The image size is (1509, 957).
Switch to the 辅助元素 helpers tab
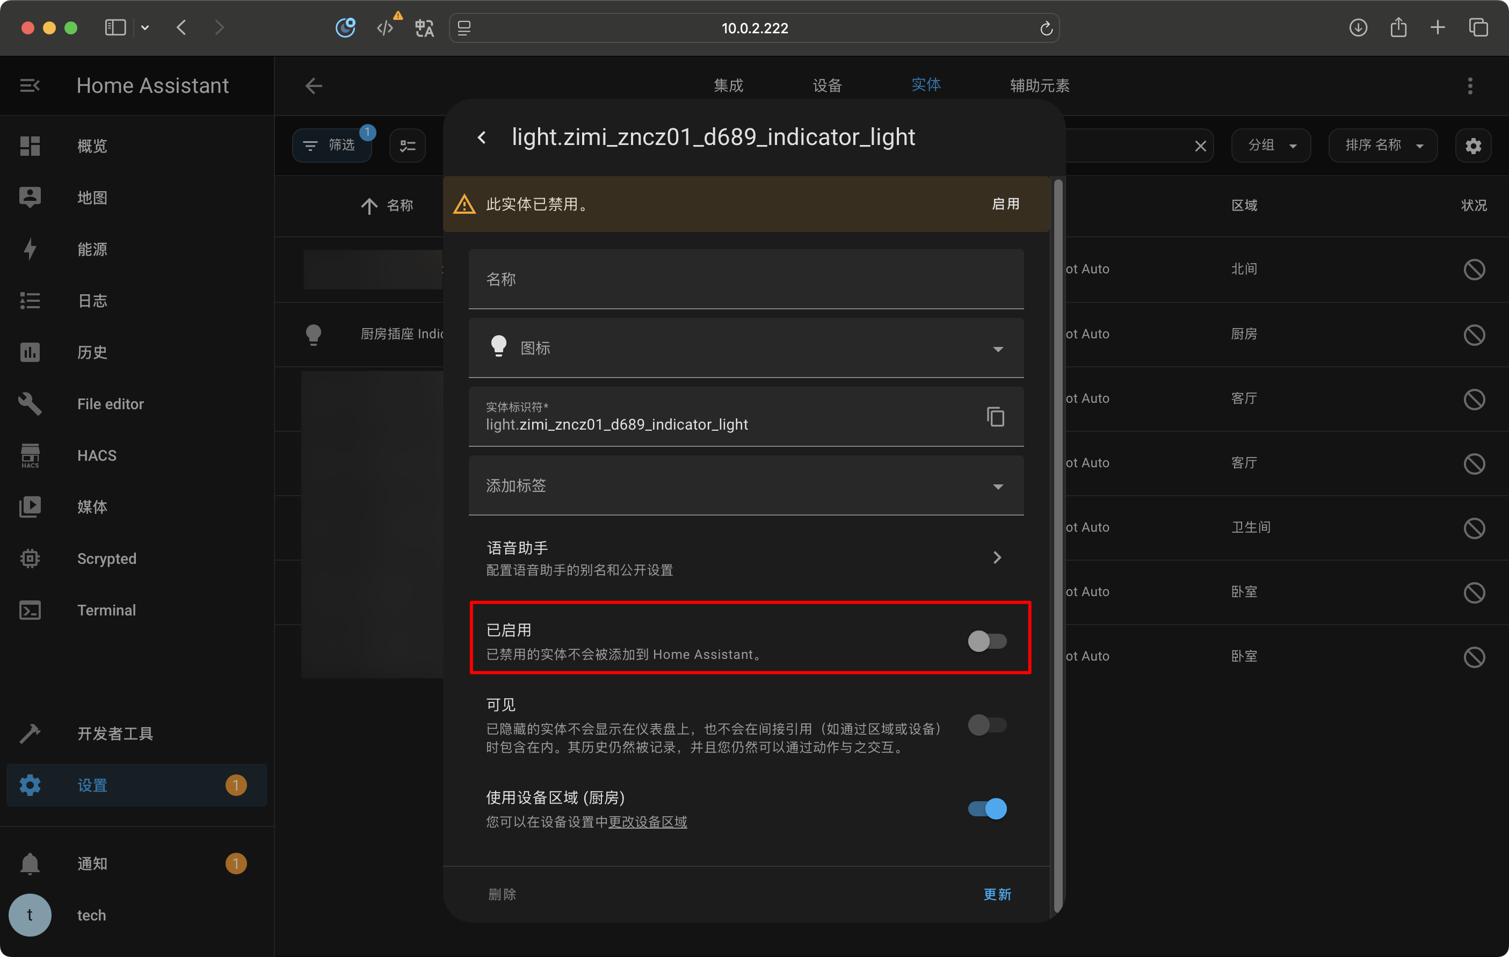click(1039, 85)
